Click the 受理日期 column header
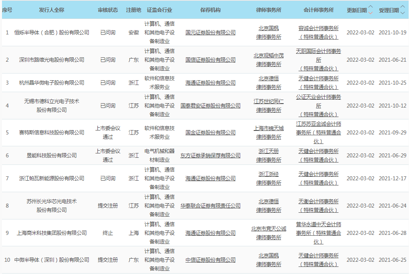The height and width of the screenshot is (274, 409). click(389, 10)
